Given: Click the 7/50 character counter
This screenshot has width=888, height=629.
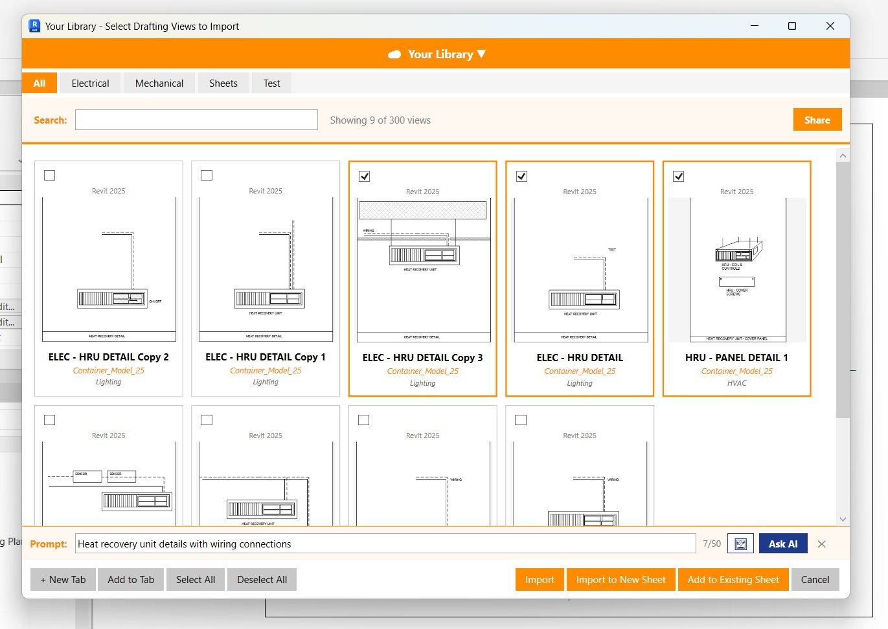Looking at the screenshot, I should point(712,544).
